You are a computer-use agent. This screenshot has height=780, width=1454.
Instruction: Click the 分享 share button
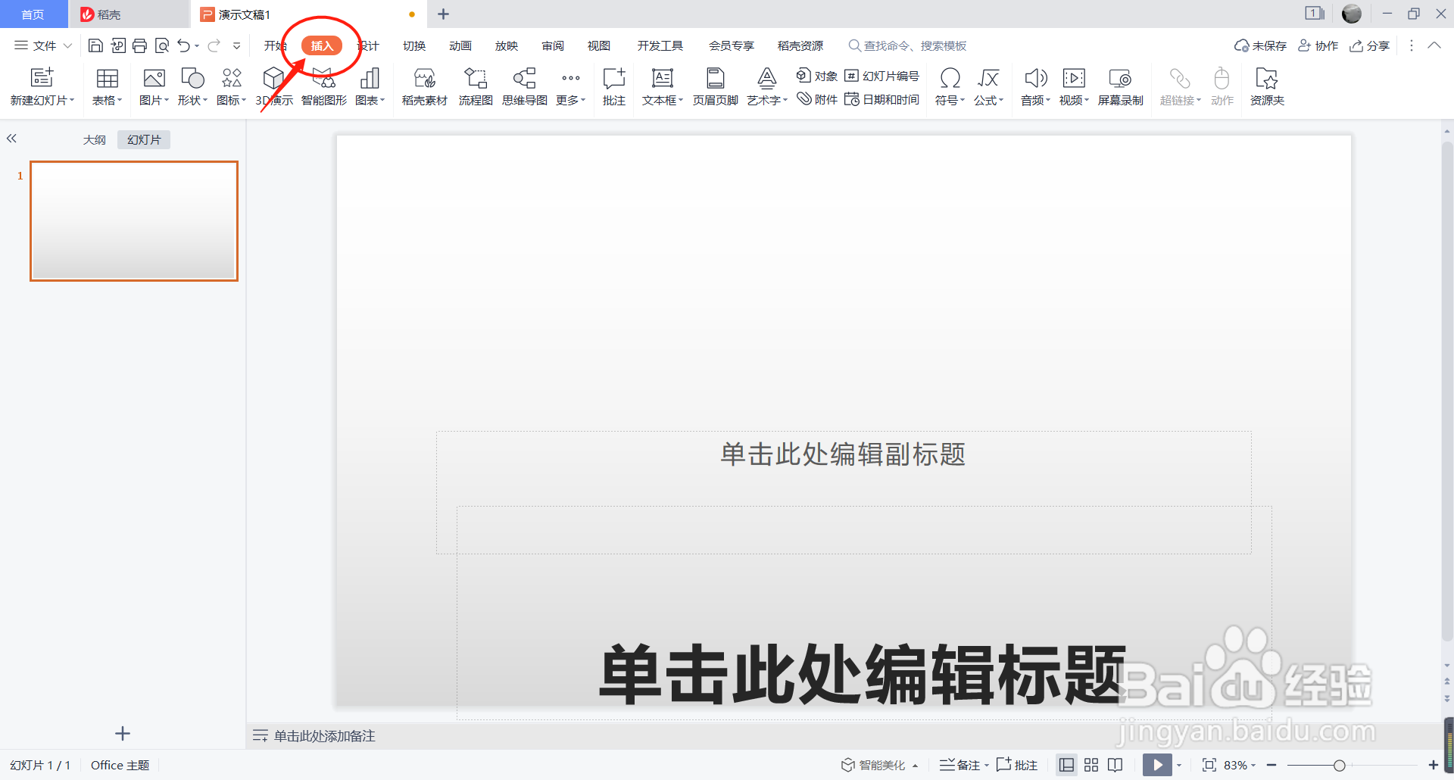1370,46
